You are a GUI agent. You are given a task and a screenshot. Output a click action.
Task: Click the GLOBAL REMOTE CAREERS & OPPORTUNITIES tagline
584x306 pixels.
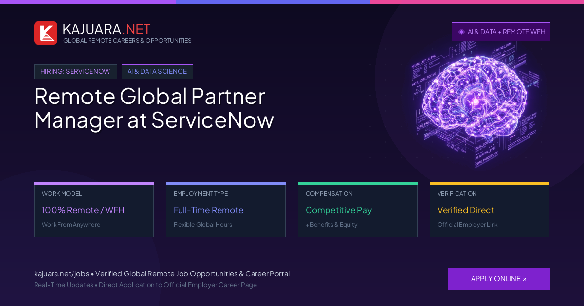pos(128,41)
